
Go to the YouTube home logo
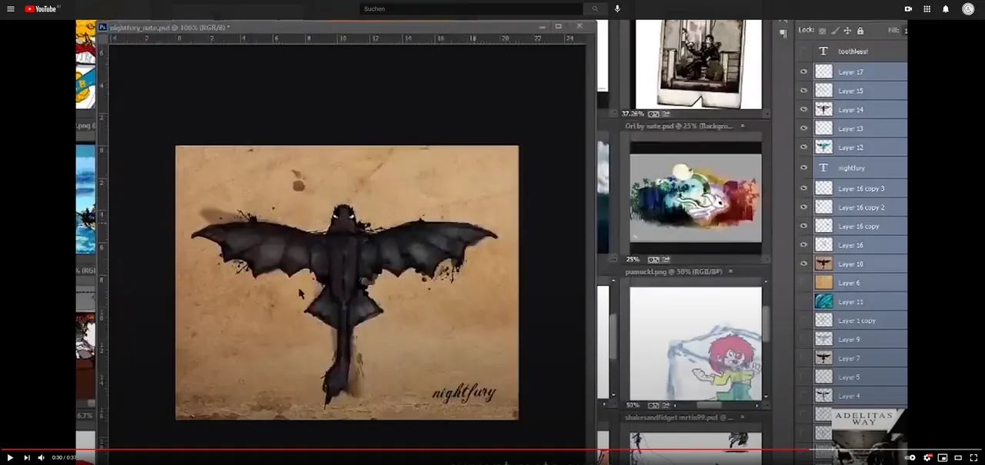click(x=42, y=9)
